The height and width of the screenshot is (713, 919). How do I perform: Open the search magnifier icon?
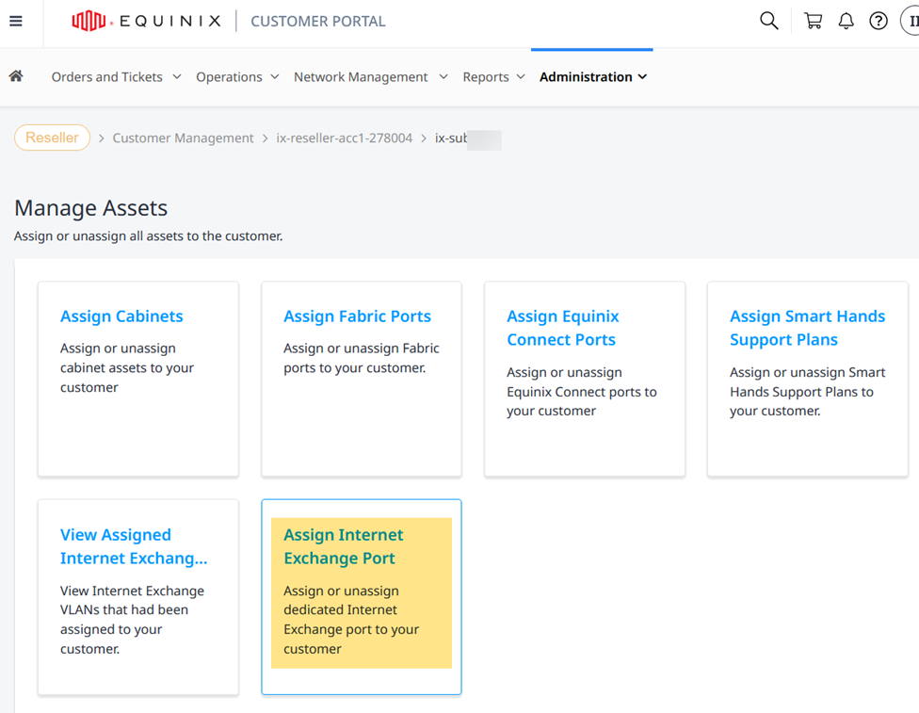coord(769,21)
